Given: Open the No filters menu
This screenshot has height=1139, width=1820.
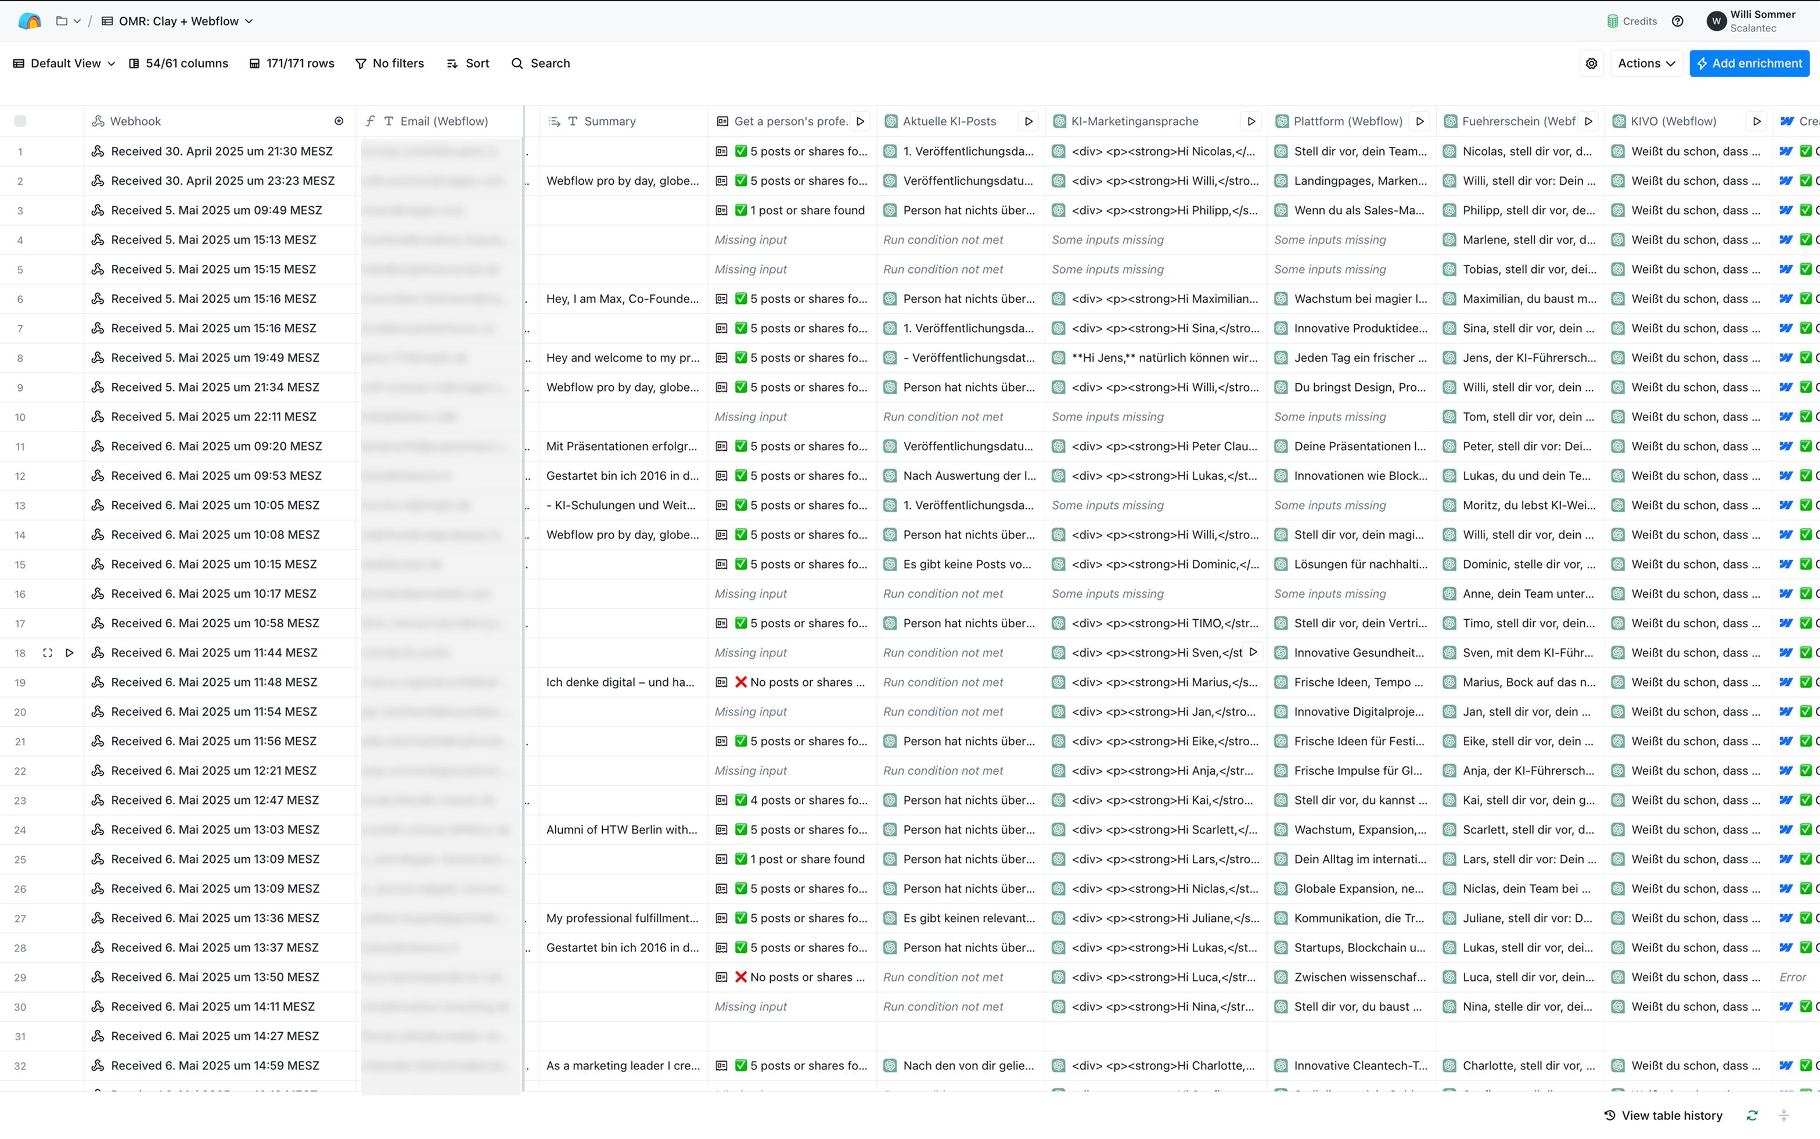Looking at the screenshot, I should coord(389,63).
